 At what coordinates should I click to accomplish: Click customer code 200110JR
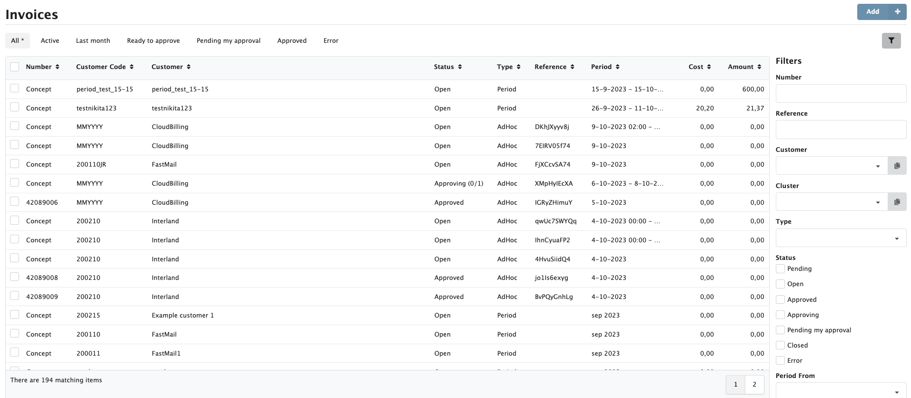coord(91,165)
